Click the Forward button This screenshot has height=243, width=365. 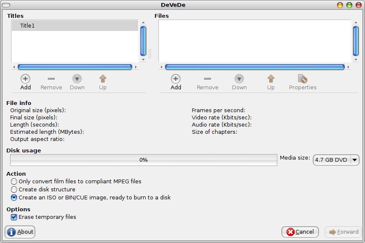(x=343, y=232)
